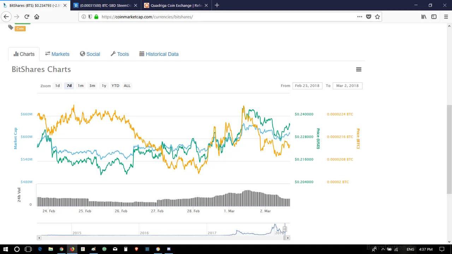Open Brave browser from taskbar
The height and width of the screenshot is (254, 452).
[x=136, y=249]
